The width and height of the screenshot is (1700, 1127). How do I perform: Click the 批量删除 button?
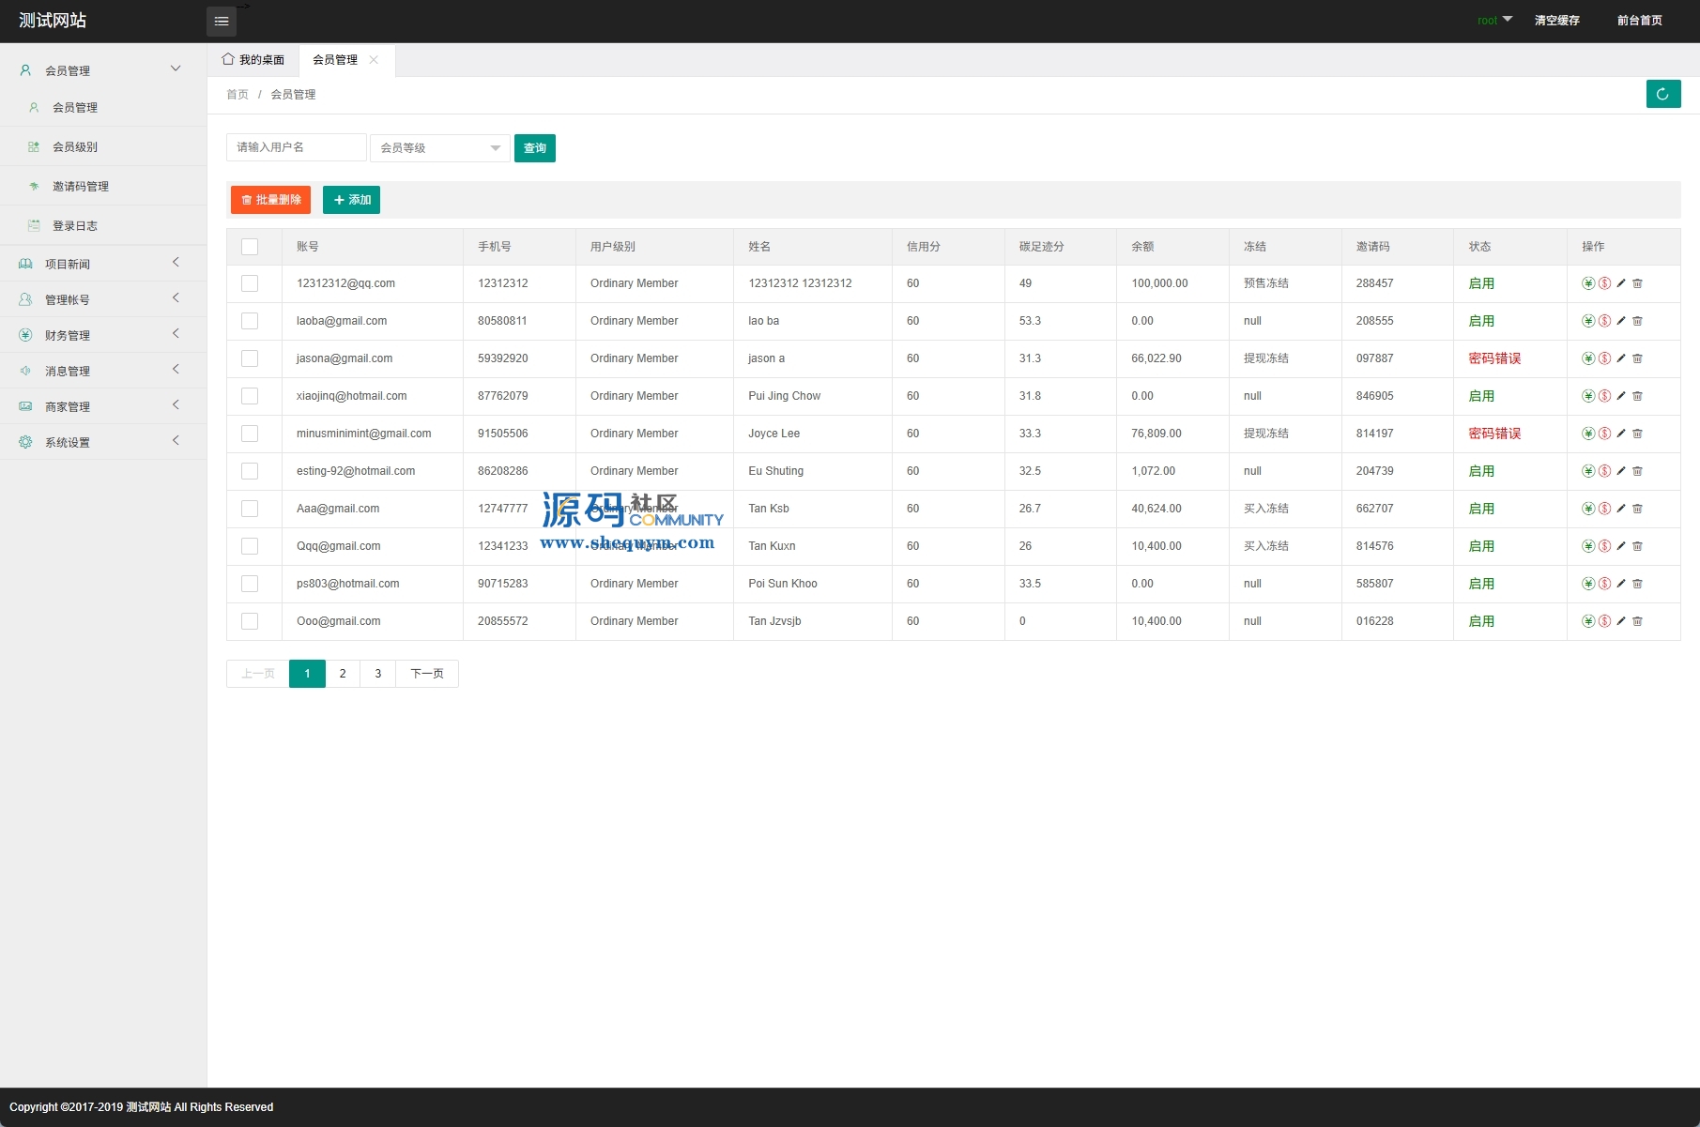coord(270,200)
